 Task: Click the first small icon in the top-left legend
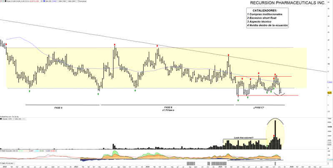[x=2, y=2]
